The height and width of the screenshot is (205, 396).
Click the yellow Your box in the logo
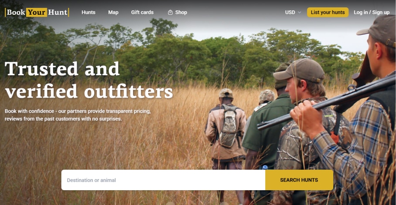click(37, 12)
